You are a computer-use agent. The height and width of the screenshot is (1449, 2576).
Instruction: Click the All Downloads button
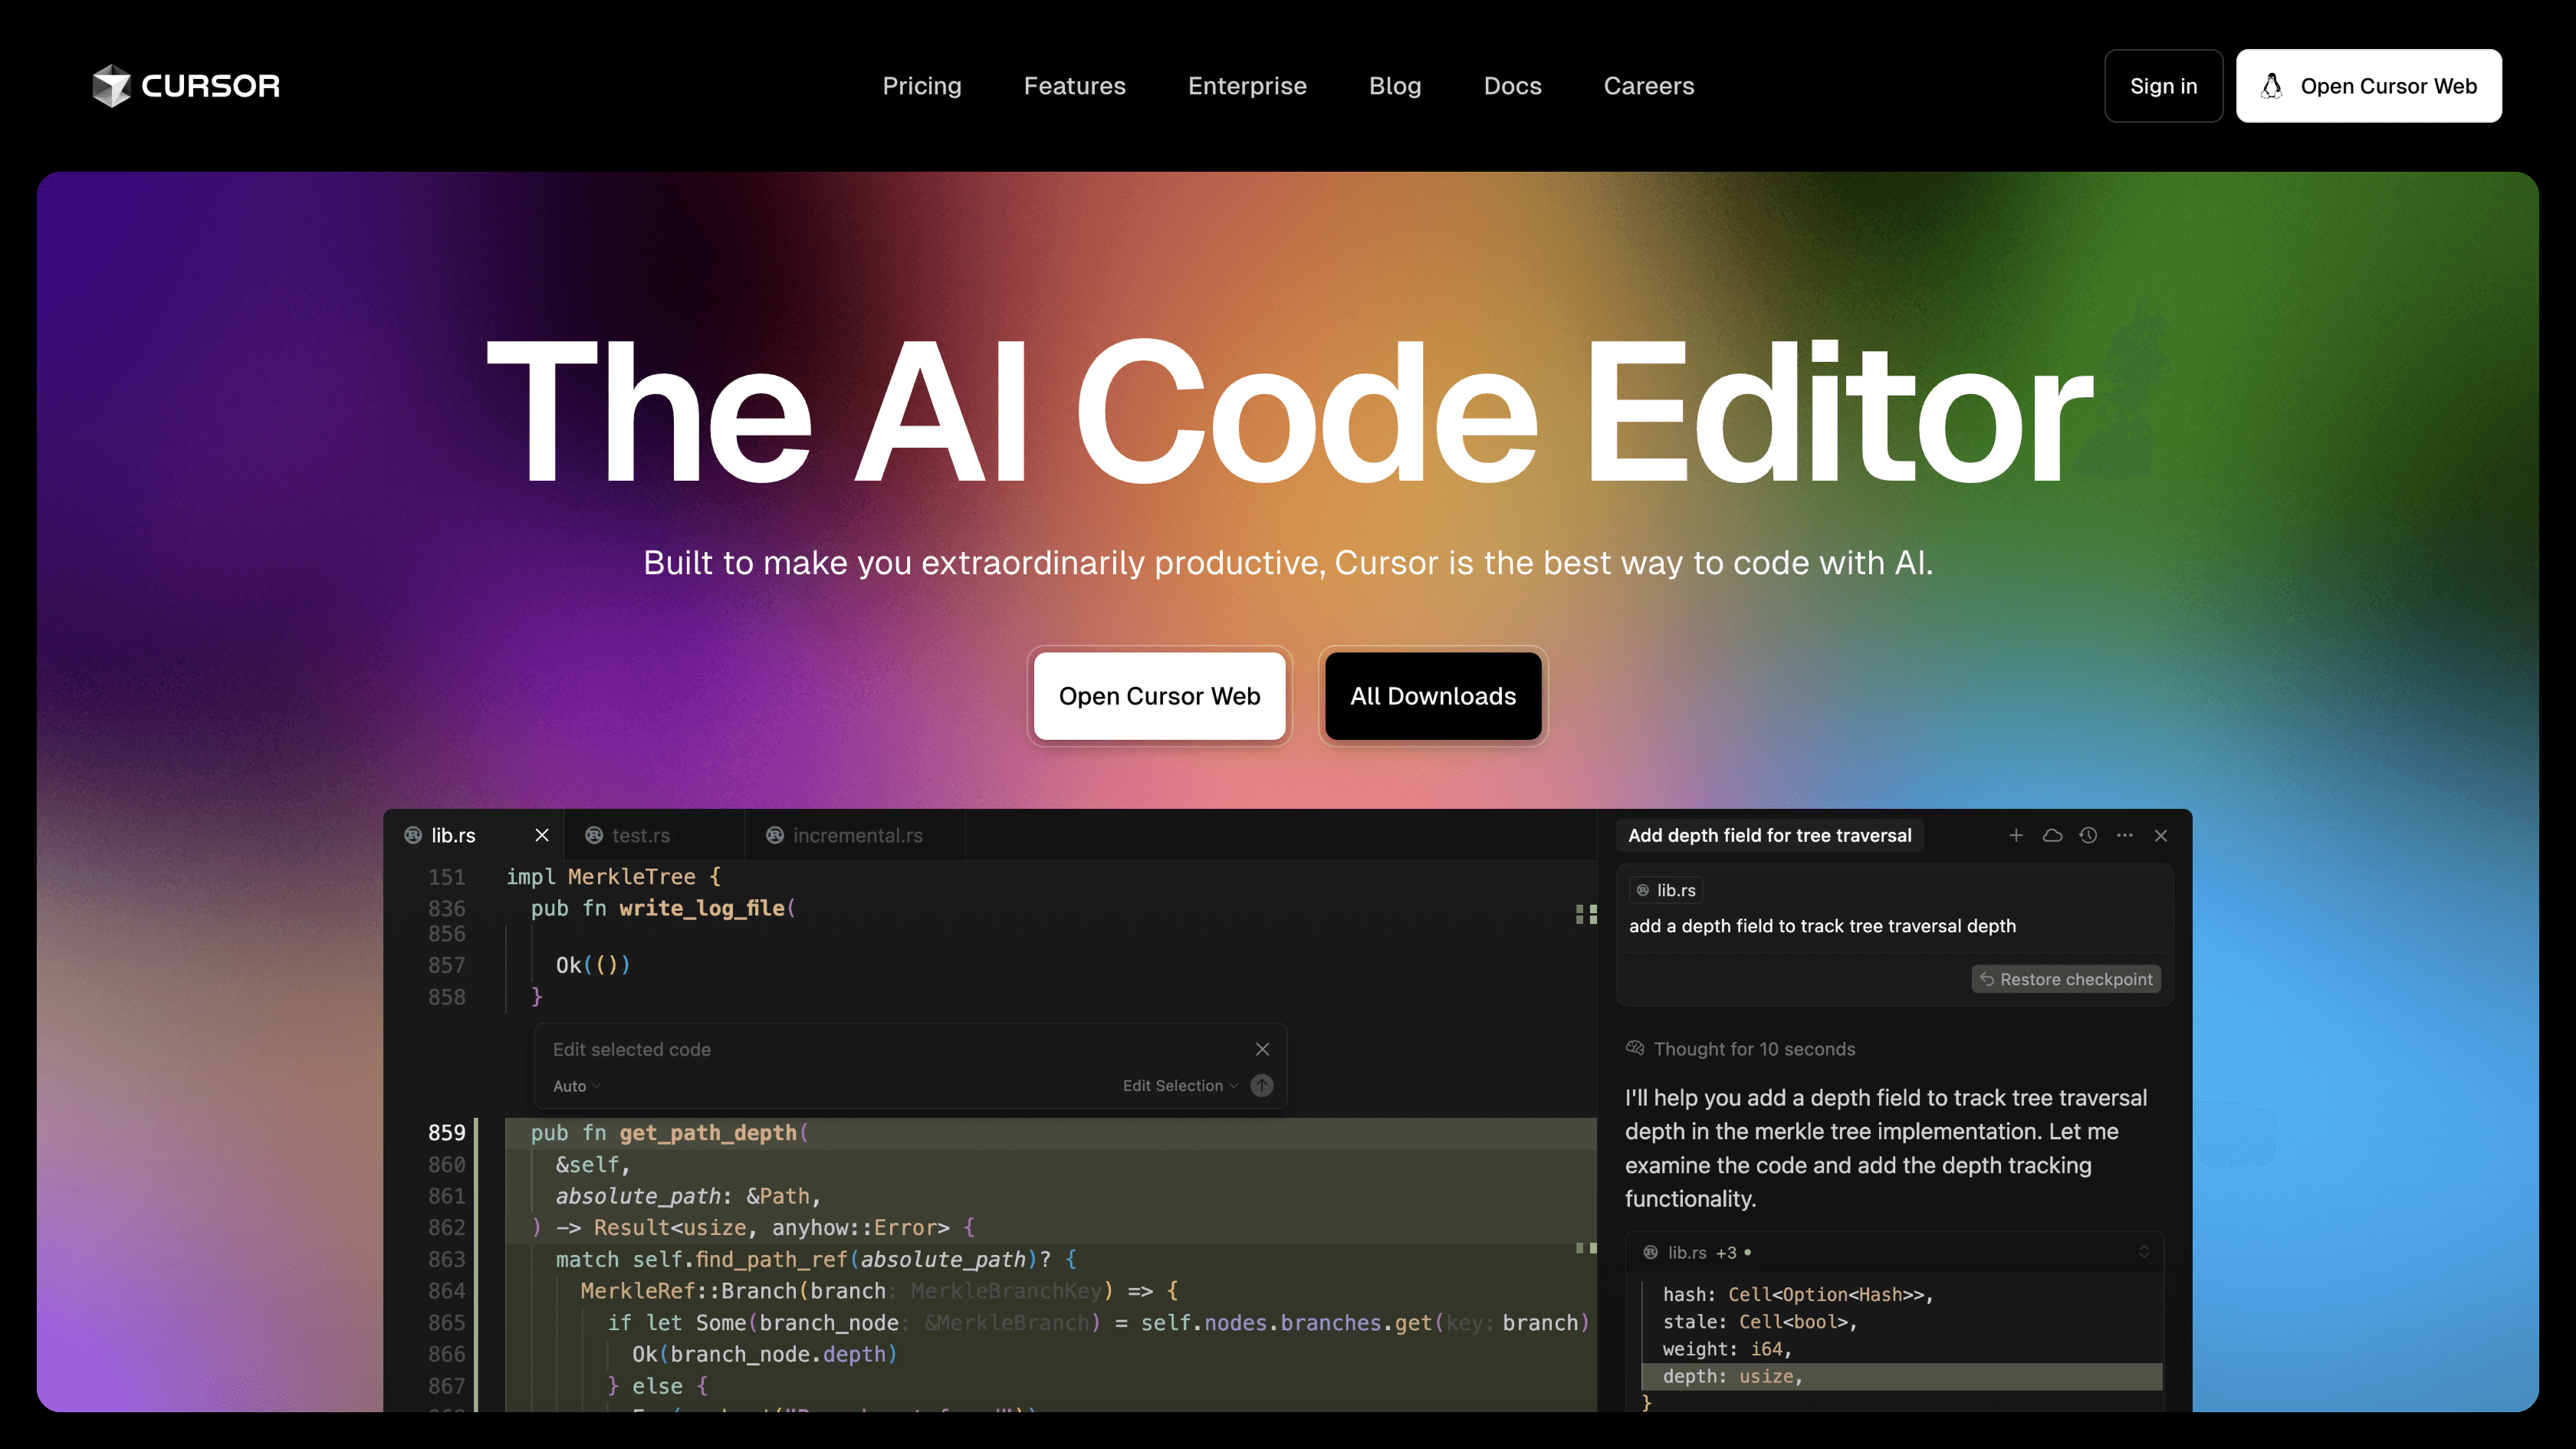click(x=1432, y=696)
